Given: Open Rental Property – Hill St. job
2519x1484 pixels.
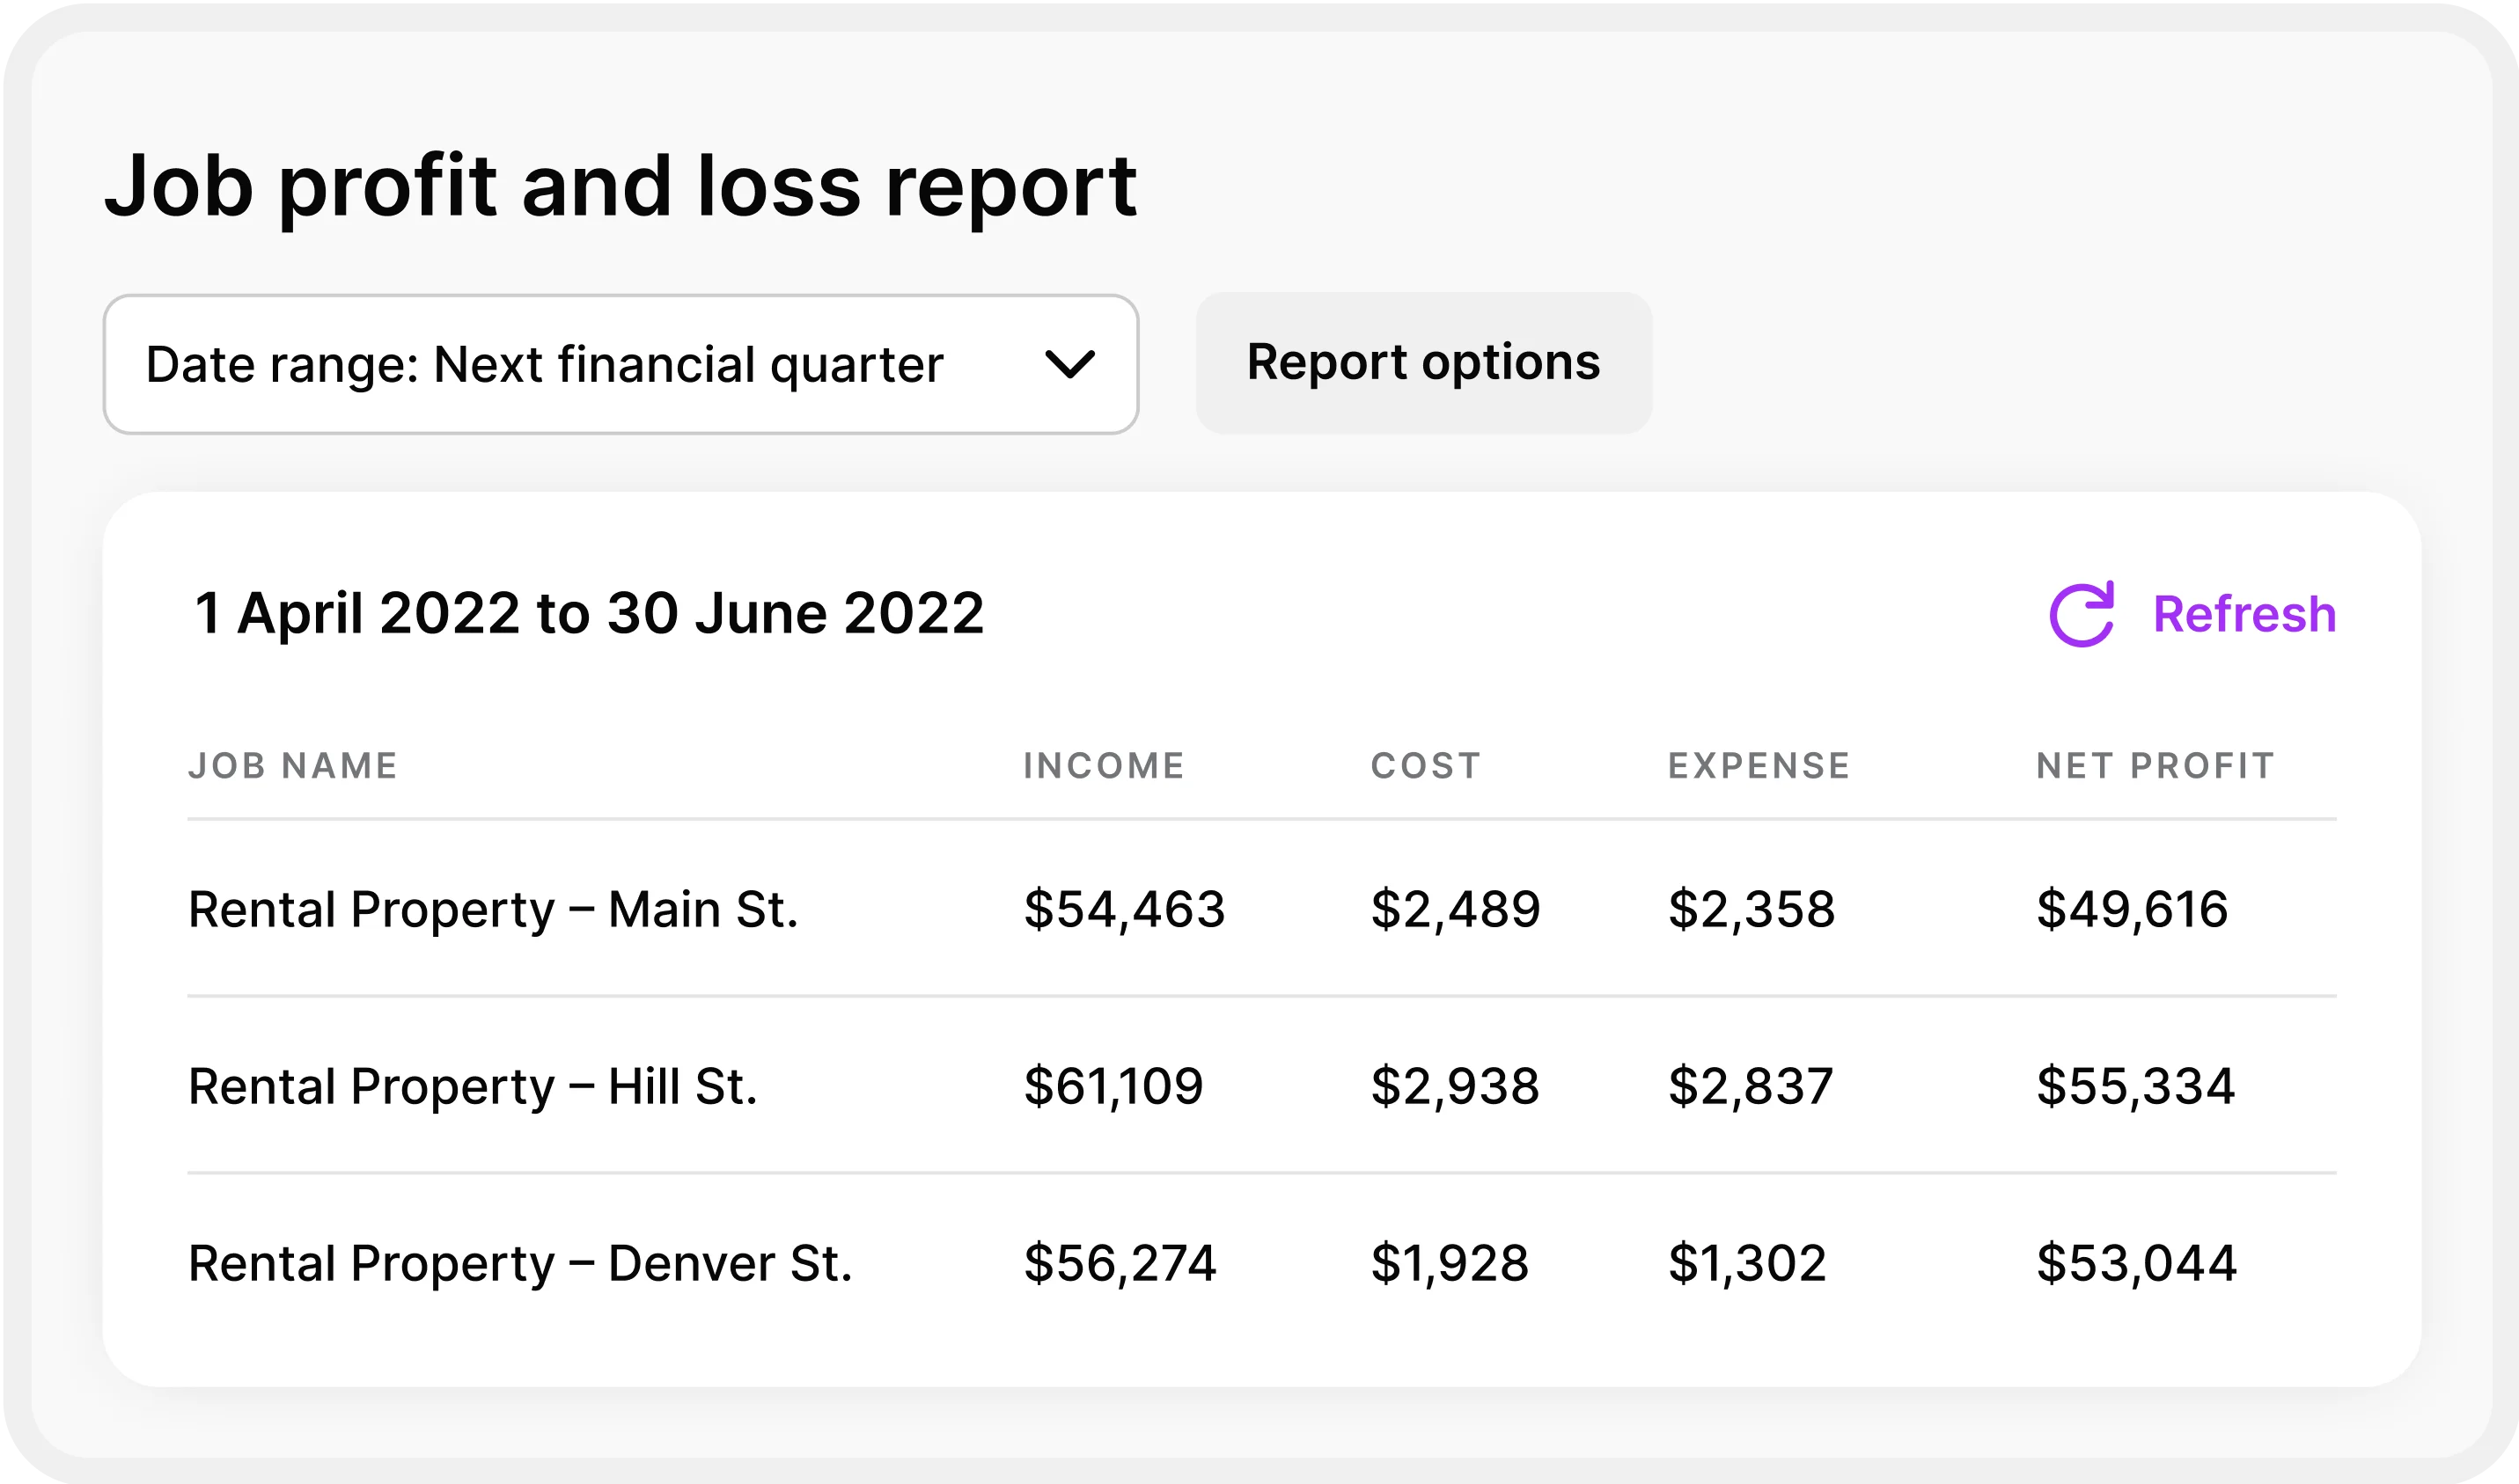Looking at the screenshot, I should [472, 1086].
